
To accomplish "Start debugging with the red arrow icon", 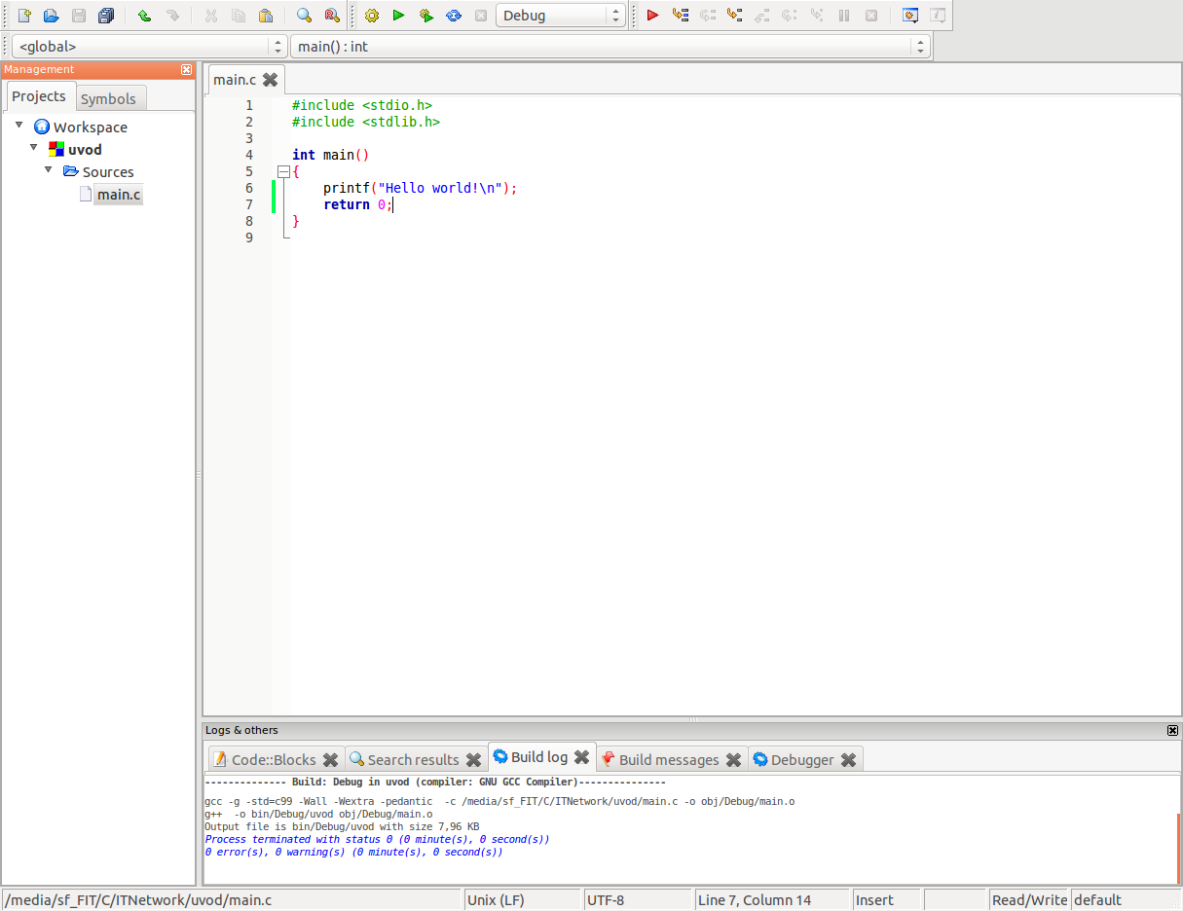I will click(x=652, y=15).
